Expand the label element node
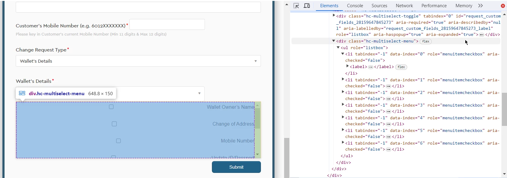This screenshot has height=178, width=507. click(x=347, y=67)
